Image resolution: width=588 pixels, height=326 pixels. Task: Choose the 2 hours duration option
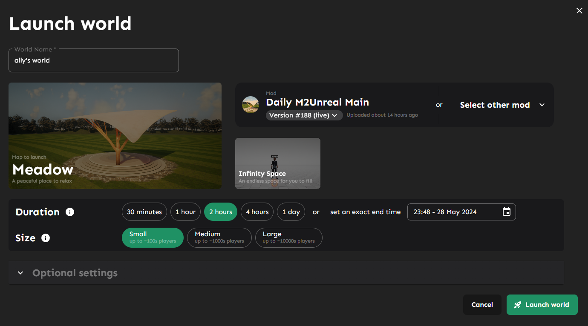coord(220,212)
